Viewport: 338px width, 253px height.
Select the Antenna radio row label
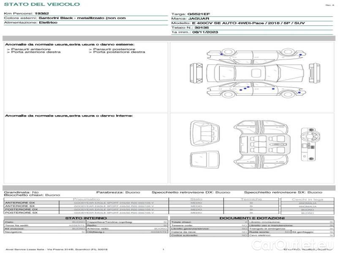coord(98,229)
